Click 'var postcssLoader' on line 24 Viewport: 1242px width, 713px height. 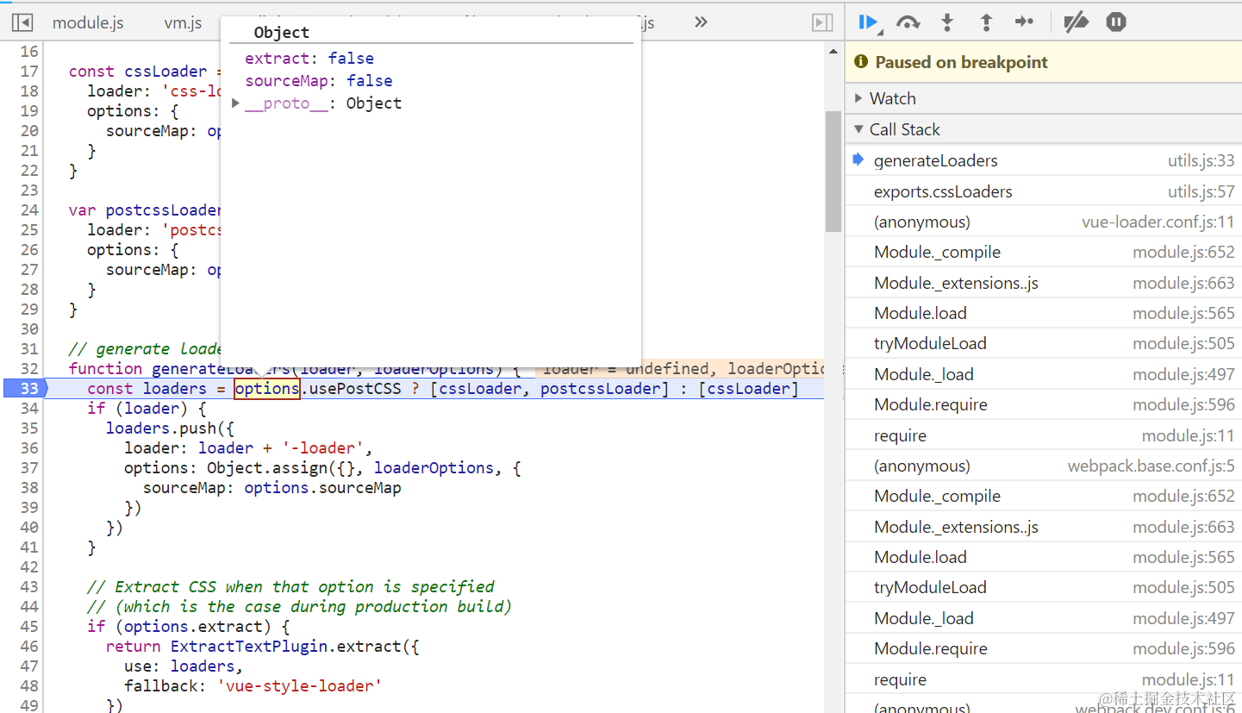(145, 210)
